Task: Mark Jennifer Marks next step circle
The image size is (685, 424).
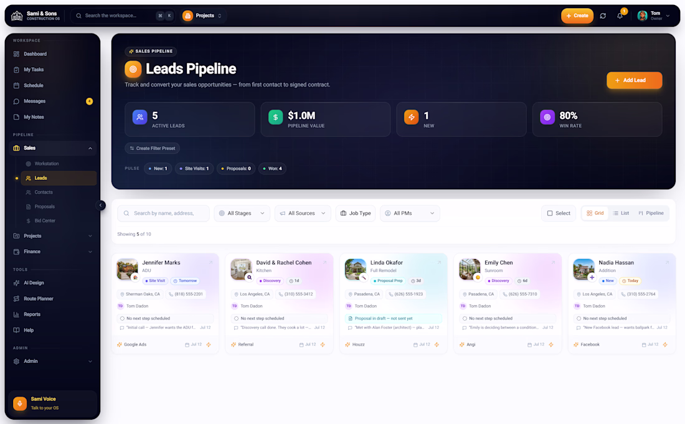Action: tap(122, 319)
